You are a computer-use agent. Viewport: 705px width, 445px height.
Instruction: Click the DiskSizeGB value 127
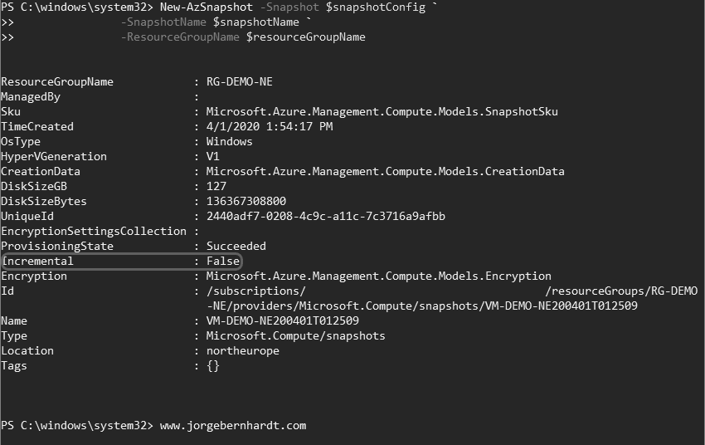click(216, 186)
